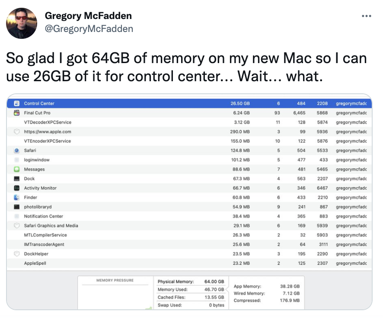The image size is (383, 318).
Task: Click the Memory Pressure graph
Action: pyautogui.click(x=115, y=296)
